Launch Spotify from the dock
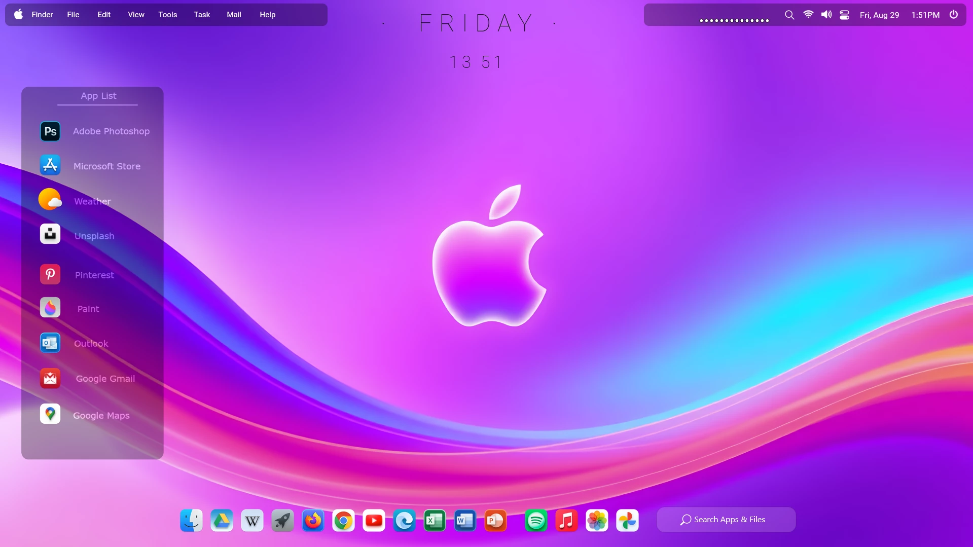 [x=536, y=520]
